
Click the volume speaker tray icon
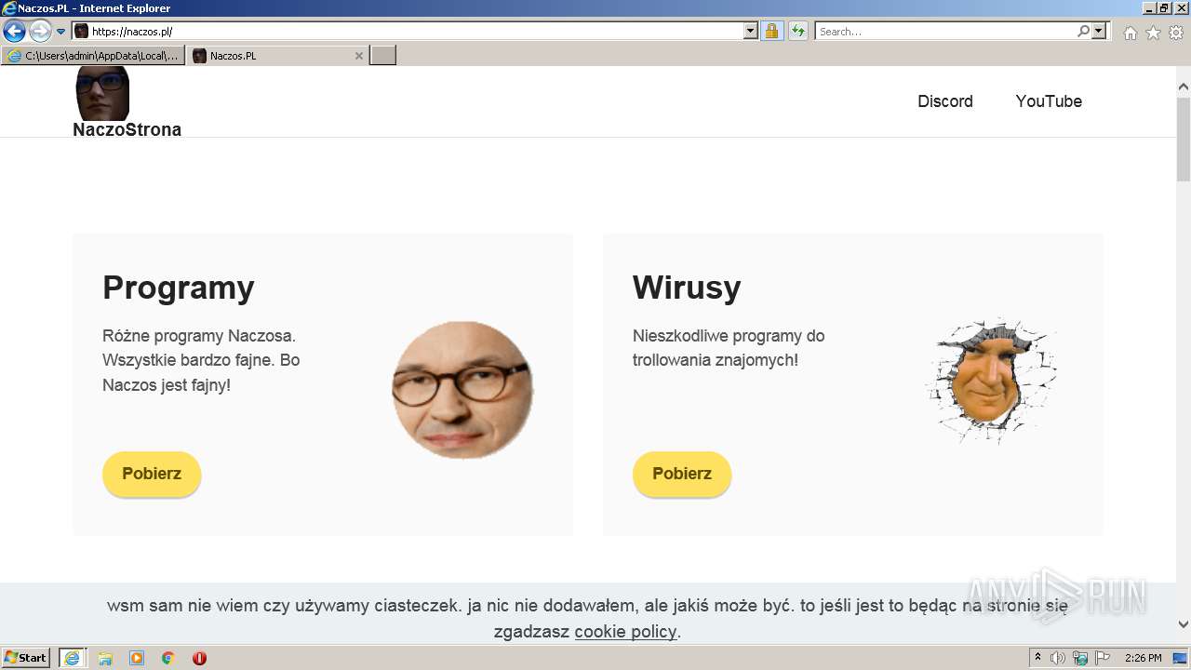click(1058, 658)
